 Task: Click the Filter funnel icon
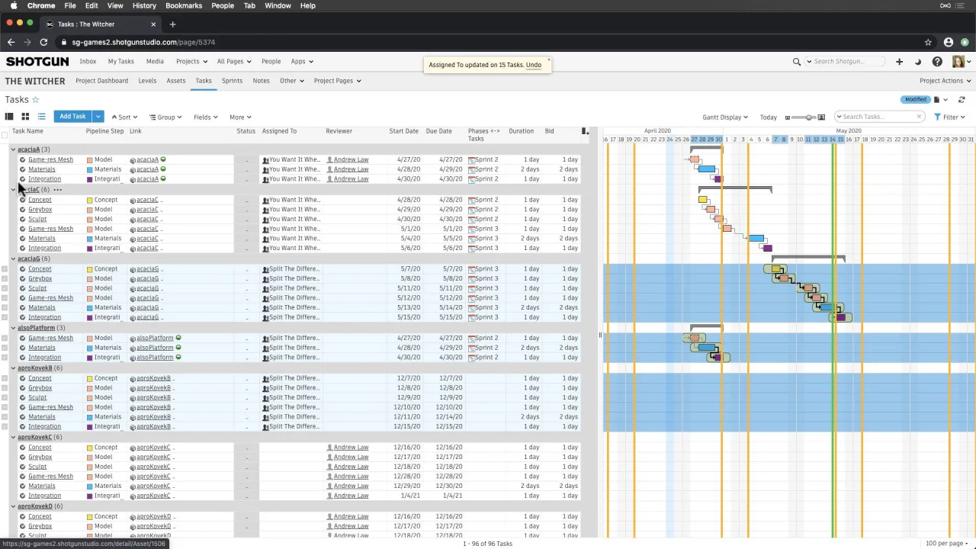tap(938, 117)
